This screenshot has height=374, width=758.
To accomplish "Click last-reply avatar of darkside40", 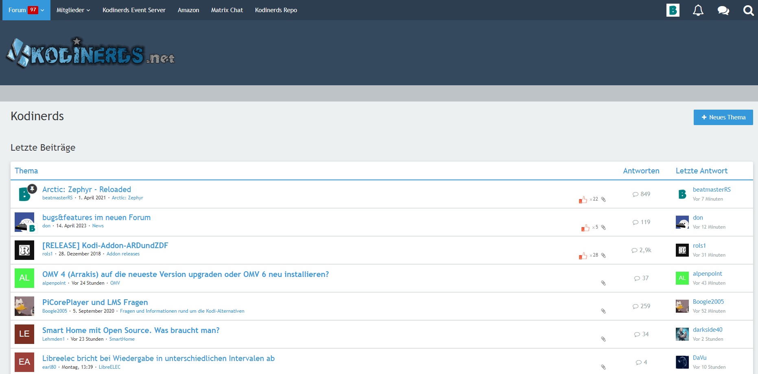I will 682,334.
